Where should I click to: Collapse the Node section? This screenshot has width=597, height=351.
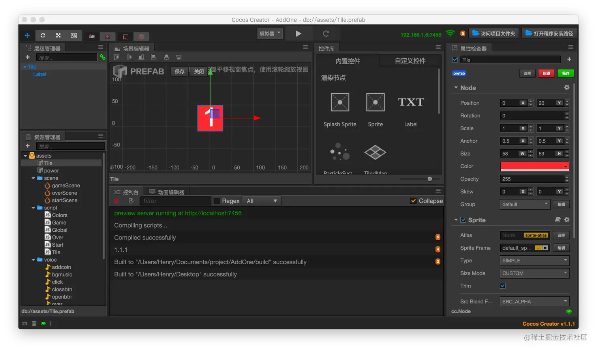pyautogui.click(x=456, y=87)
